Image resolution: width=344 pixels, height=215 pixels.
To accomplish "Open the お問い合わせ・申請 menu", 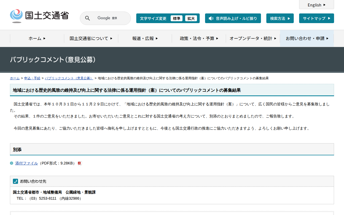I will tap(307, 38).
